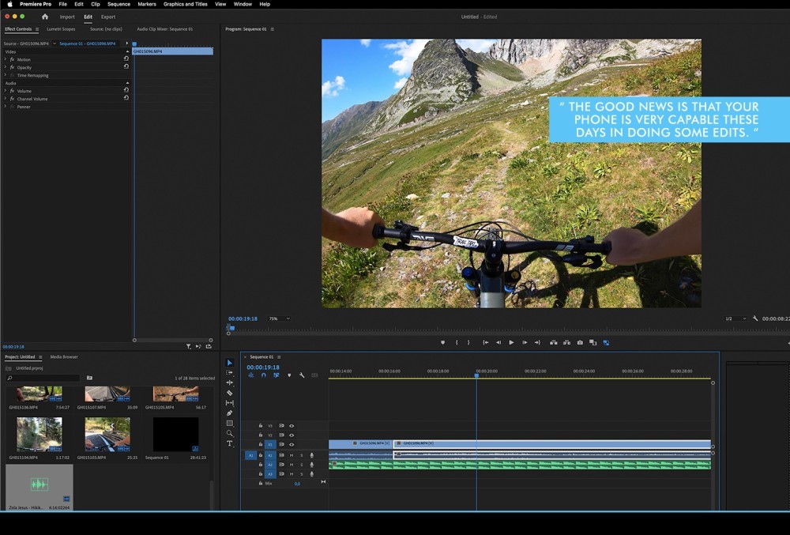Select the Sequence 01 thumbnail in the Project panel
The height and width of the screenshot is (535, 790).
tap(175, 435)
